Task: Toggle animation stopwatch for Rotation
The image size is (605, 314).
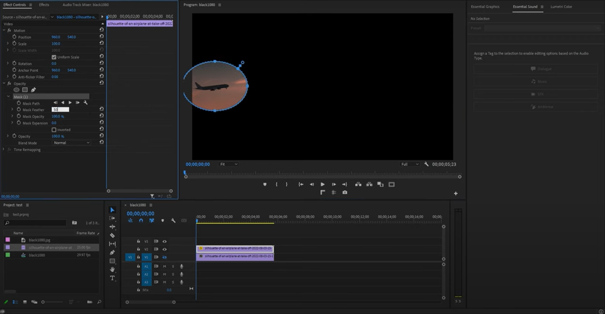Action: tap(14, 64)
